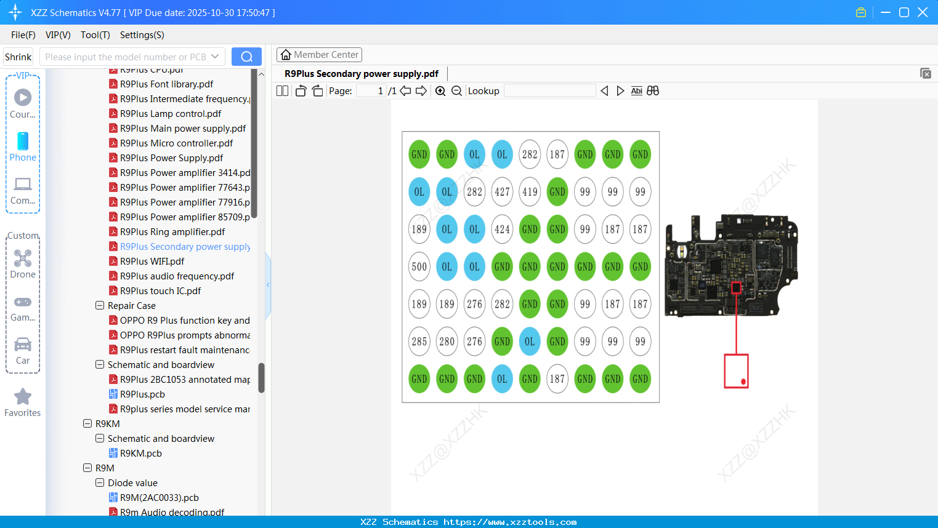Viewport: 938px width, 528px height.
Task: Toggle the Abi match-text option
Action: coord(637,91)
